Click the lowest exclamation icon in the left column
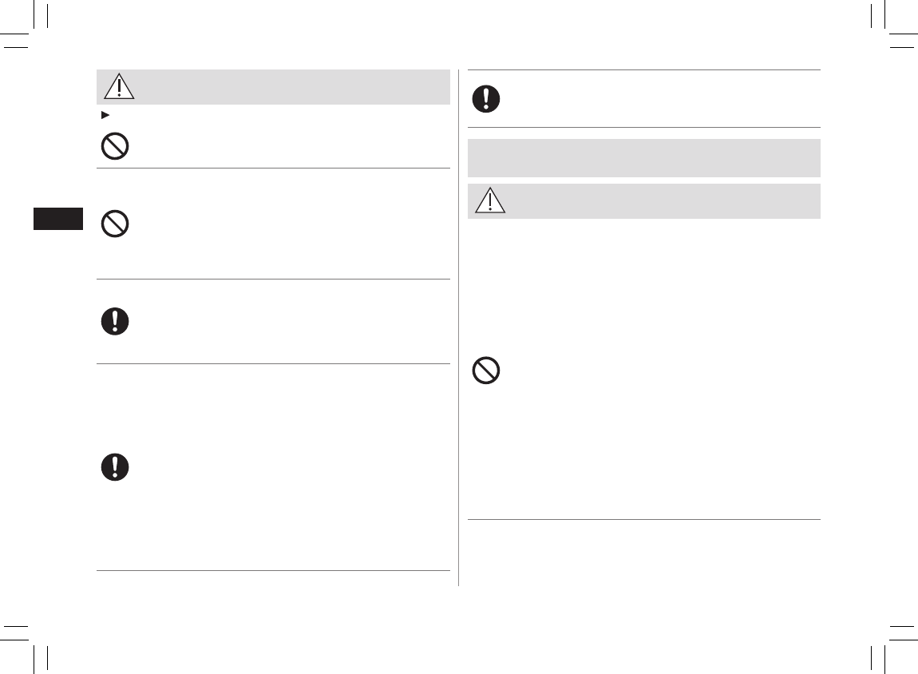This screenshot has width=918, height=674. pos(116,467)
